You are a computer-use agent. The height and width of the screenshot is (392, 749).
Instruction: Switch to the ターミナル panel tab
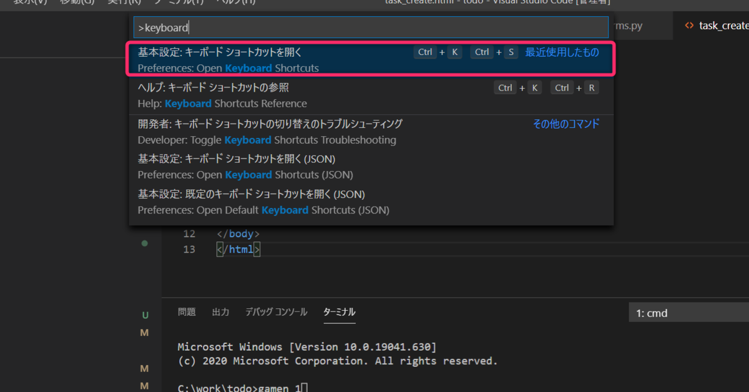click(340, 312)
